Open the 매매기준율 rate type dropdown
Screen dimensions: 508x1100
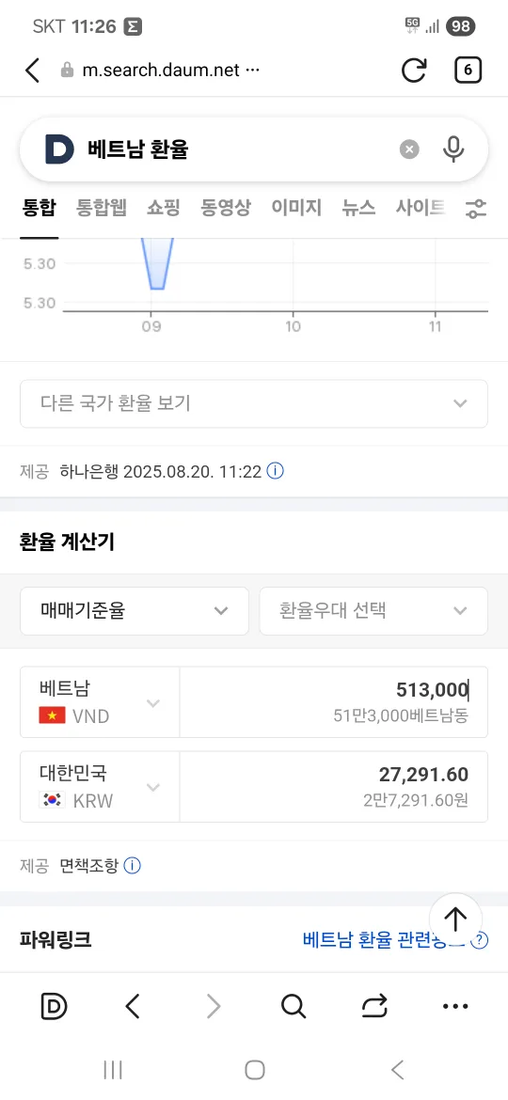[135, 611]
